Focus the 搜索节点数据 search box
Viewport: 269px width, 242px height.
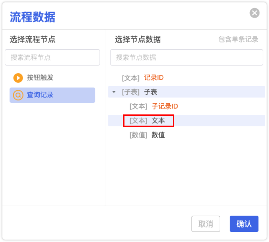[x=187, y=57]
